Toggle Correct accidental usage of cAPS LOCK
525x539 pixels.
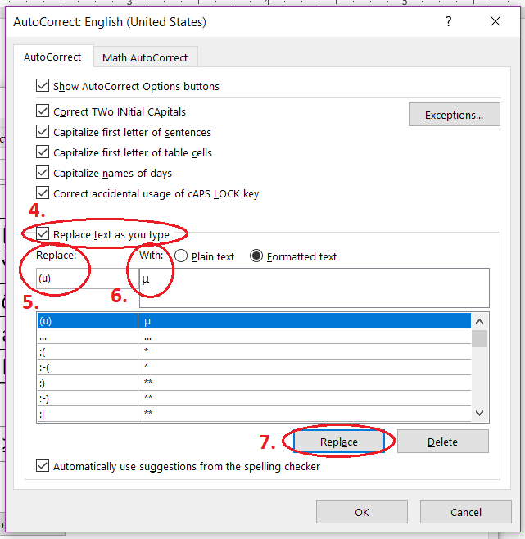(43, 193)
